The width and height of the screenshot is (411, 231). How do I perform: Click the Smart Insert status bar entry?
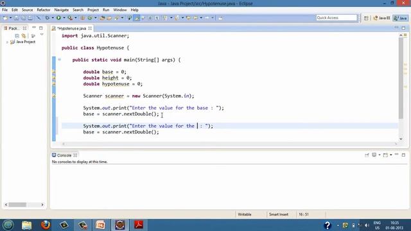[278, 214]
